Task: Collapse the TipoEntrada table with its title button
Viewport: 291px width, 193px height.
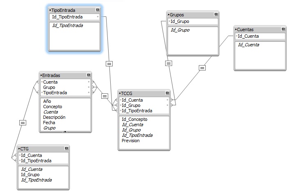Action: click(x=97, y=10)
